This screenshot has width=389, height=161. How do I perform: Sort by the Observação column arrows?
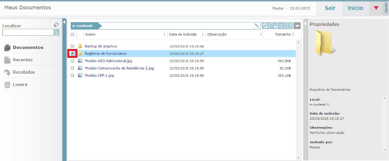(x=261, y=34)
